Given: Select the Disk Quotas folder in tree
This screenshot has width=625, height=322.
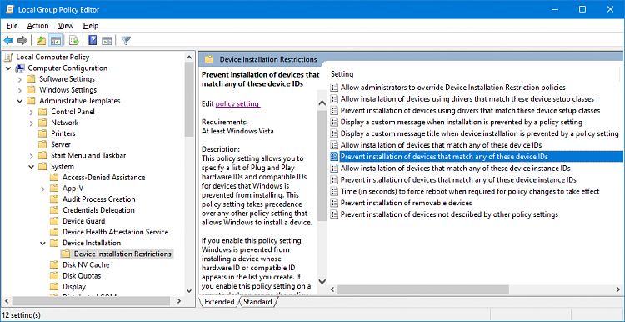Looking at the screenshot, I should [x=82, y=276].
